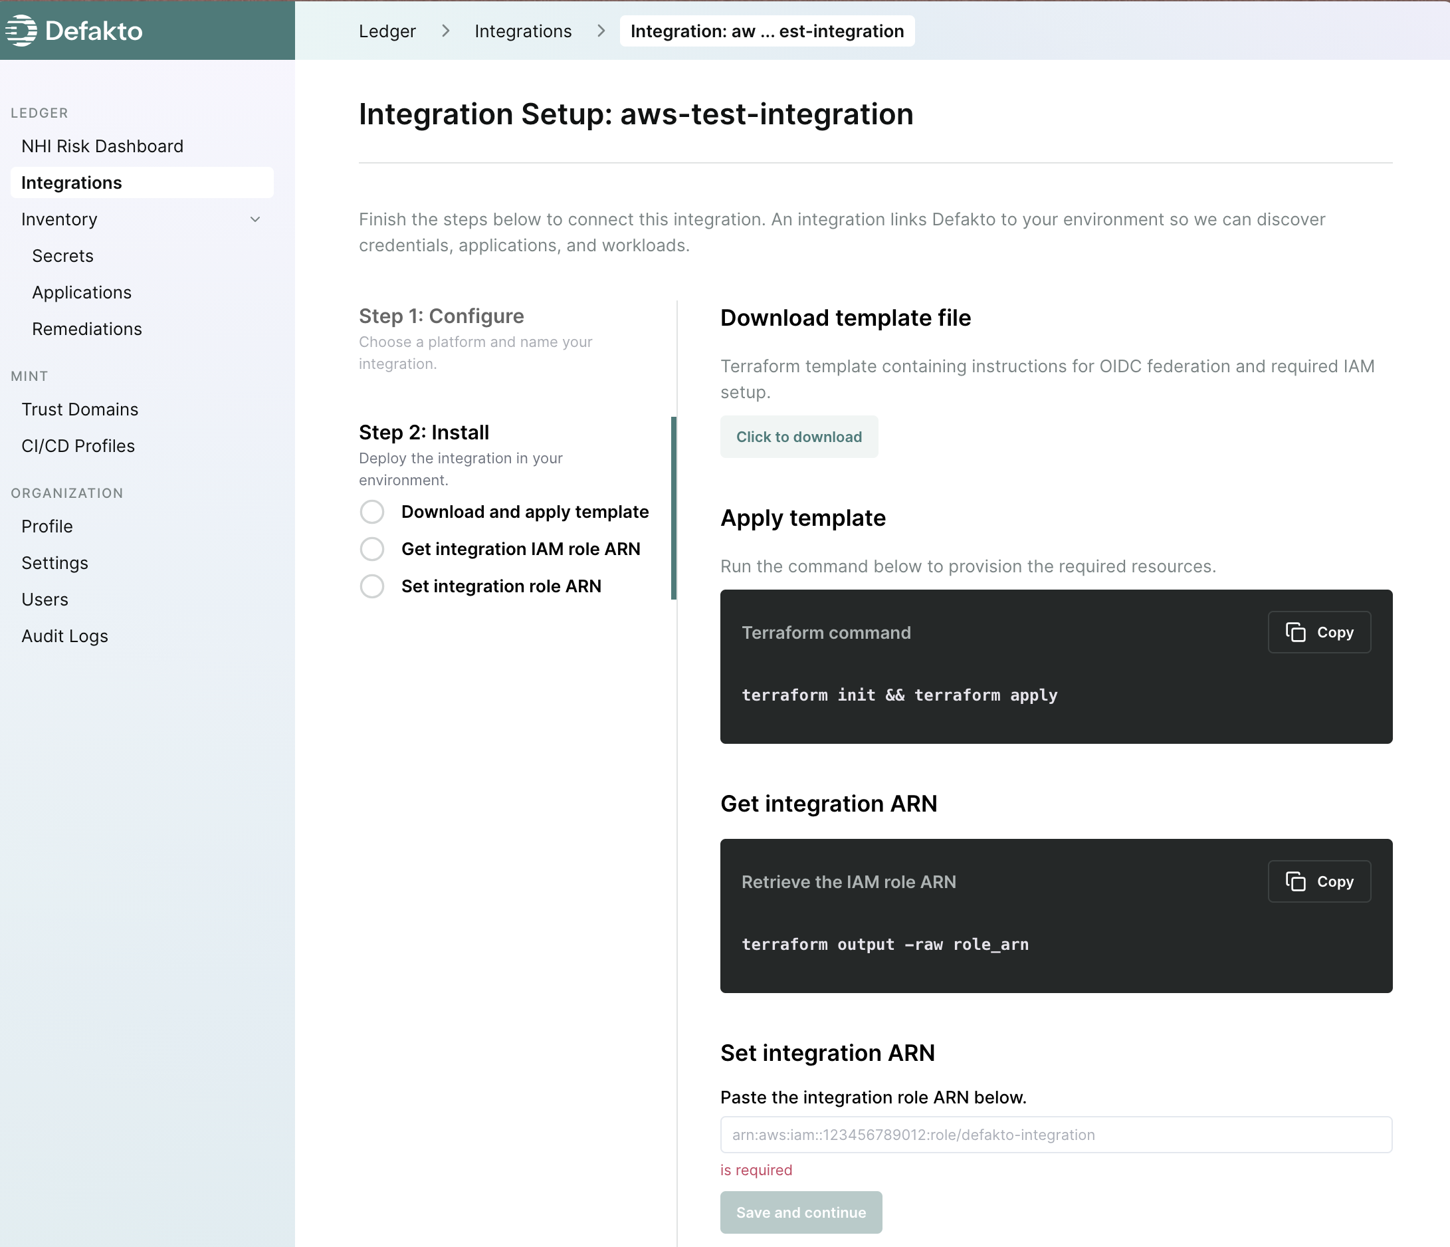Image resolution: width=1450 pixels, height=1247 pixels.
Task: Open Settings in the sidebar
Action: [x=54, y=563]
